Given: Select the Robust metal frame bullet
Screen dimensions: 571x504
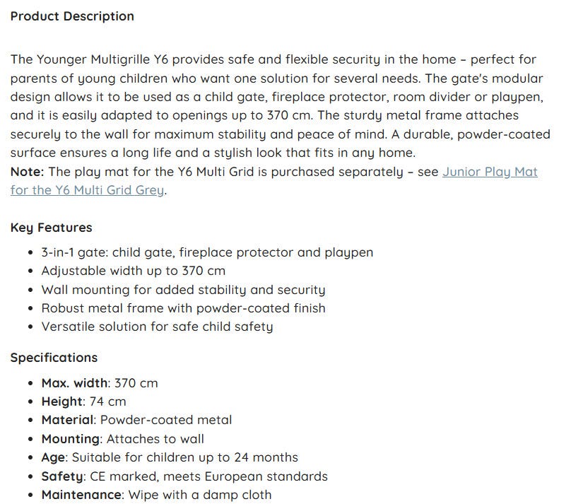Looking at the screenshot, I should tap(183, 308).
